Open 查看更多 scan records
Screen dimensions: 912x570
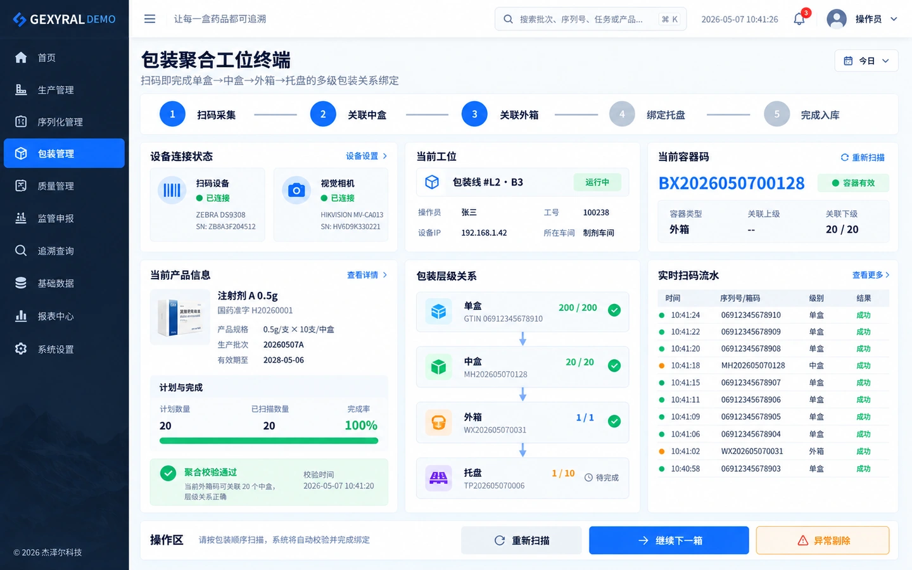[871, 275]
